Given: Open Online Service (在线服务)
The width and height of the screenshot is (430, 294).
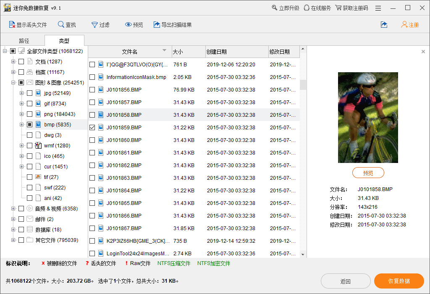Looking at the screenshot, I should click(317, 8).
